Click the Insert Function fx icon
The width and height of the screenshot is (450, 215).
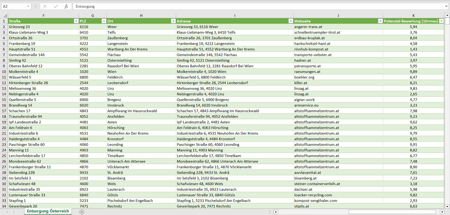[x=66, y=6]
